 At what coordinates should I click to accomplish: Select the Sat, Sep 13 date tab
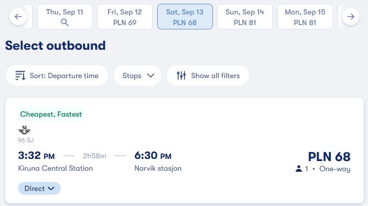tap(185, 17)
